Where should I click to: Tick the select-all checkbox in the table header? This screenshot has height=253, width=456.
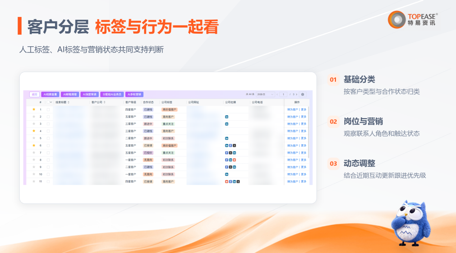click(x=47, y=102)
